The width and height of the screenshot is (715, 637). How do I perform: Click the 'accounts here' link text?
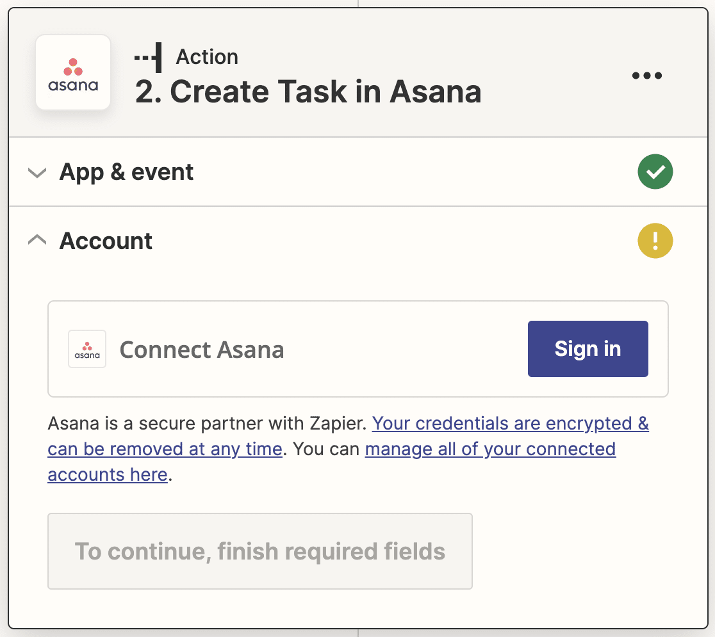coord(108,475)
